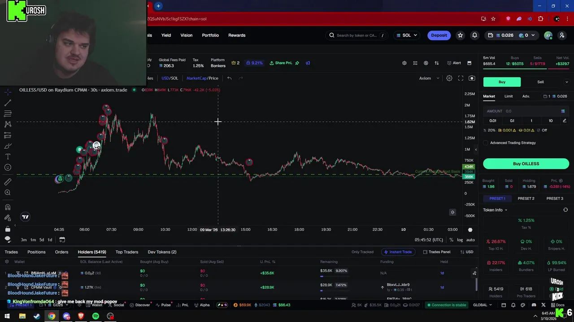574x322 pixels.
Task: Focus the token search field
Action: coord(357,35)
